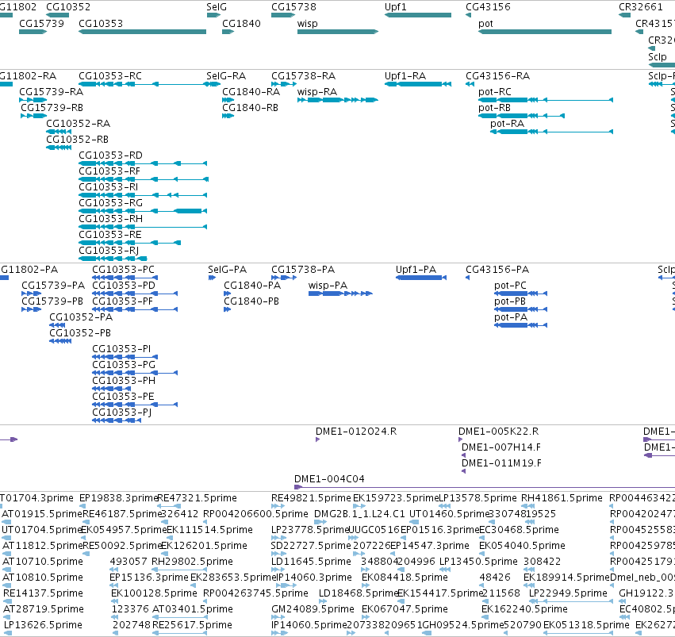Select the EK159723.5prime EST label
The height and width of the screenshot is (637, 675).
pos(396,498)
